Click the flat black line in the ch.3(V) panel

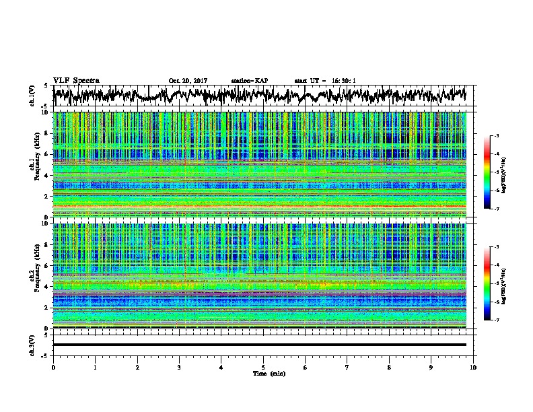[260, 345]
